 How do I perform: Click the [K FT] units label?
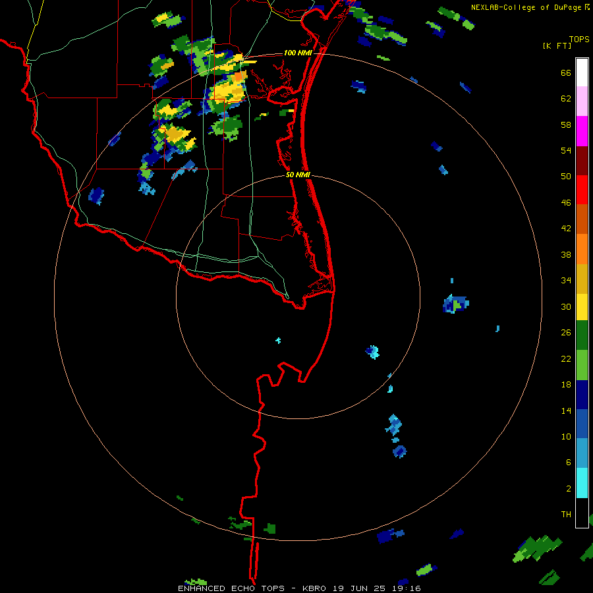click(557, 46)
